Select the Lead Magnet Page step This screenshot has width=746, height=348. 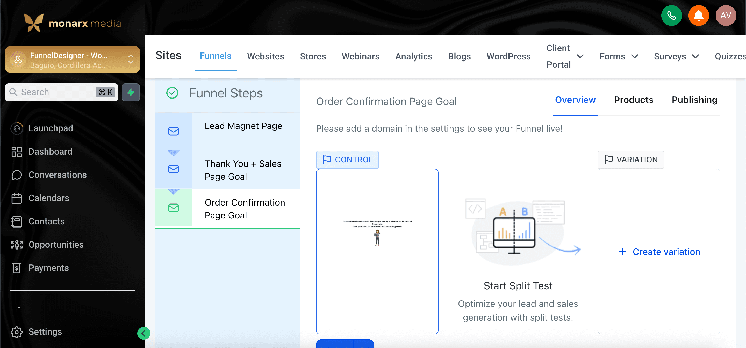click(x=243, y=126)
